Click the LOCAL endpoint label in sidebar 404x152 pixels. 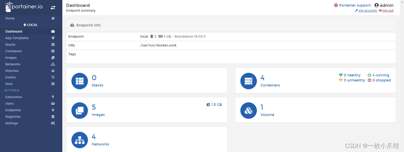(31, 25)
